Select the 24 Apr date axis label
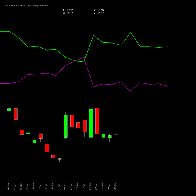 pos(90,187)
